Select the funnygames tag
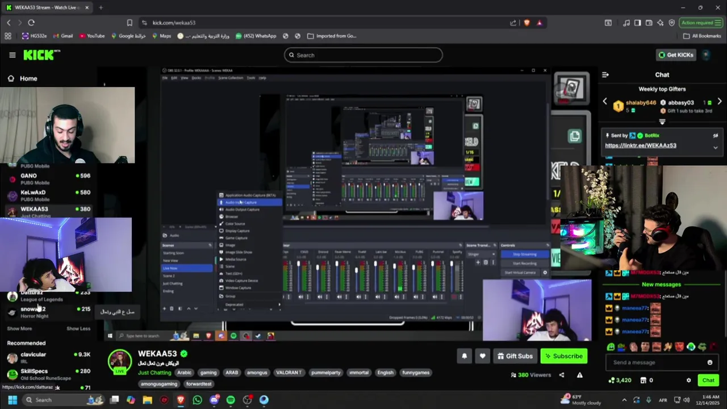This screenshot has height=409, width=727. (x=416, y=373)
